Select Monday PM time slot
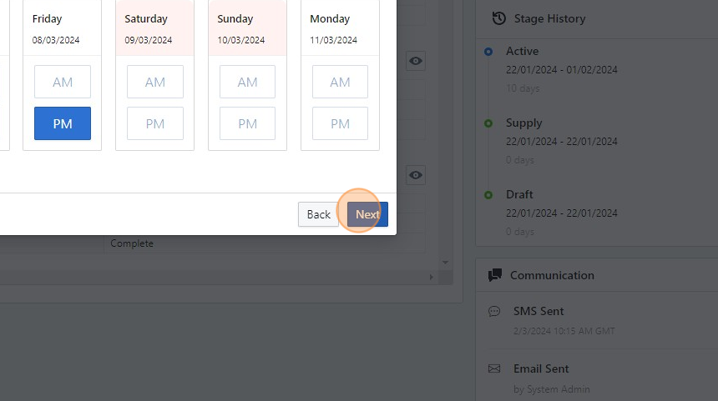Image resolution: width=718 pixels, height=401 pixels. coord(340,123)
